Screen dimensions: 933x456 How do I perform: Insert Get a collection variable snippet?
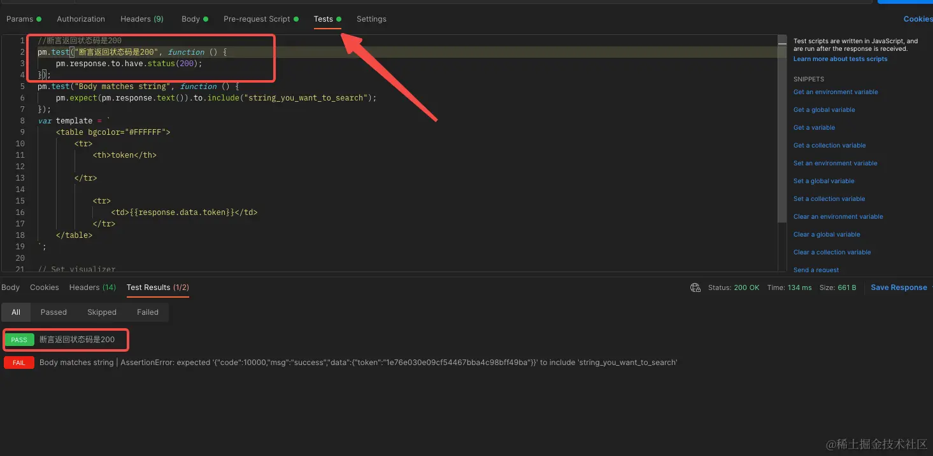(830, 146)
